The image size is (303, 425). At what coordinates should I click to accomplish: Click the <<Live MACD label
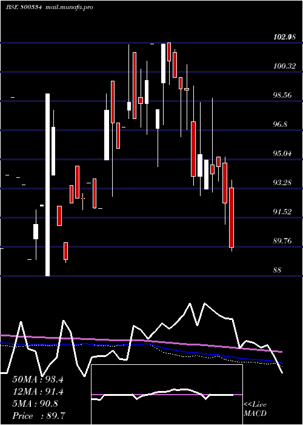pos(255,409)
